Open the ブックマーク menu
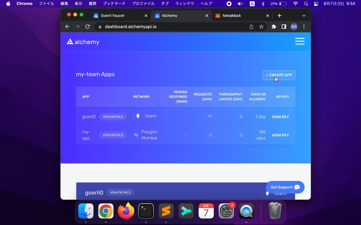The width and height of the screenshot is (361, 225). (114, 4)
